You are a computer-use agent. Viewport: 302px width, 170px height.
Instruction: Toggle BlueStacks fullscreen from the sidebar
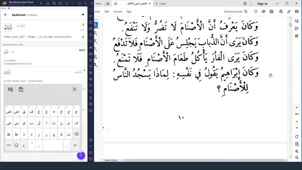click(x=91, y=9)
